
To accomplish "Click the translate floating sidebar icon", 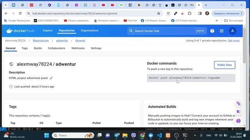I will 238,103.
